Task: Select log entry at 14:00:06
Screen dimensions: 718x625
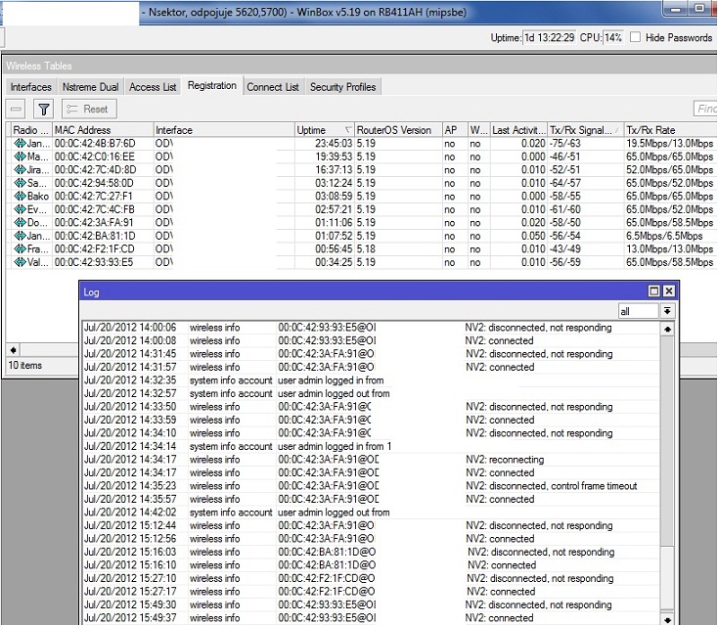Action: [x=371, y=328]
